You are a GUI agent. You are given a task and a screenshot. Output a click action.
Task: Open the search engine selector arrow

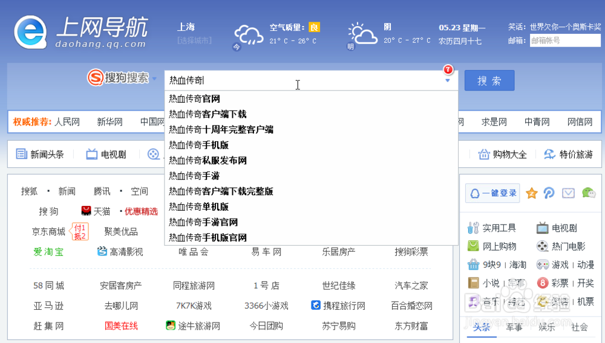[x=154, y=79]
